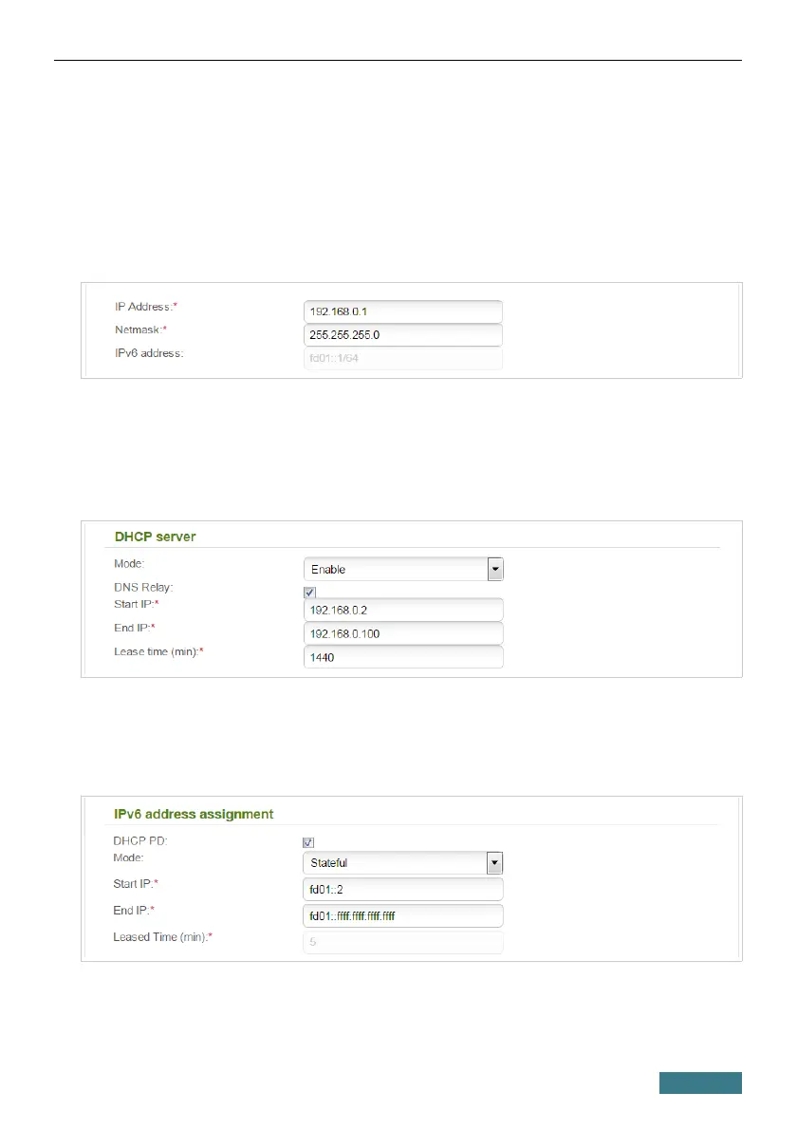Click the IP Address field showing 192.168.0.1
Image resolution: width=797 pixels, height=1130 pixels.
point(402,312)
